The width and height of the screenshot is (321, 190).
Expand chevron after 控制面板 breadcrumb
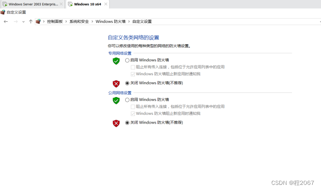point(66,21)
